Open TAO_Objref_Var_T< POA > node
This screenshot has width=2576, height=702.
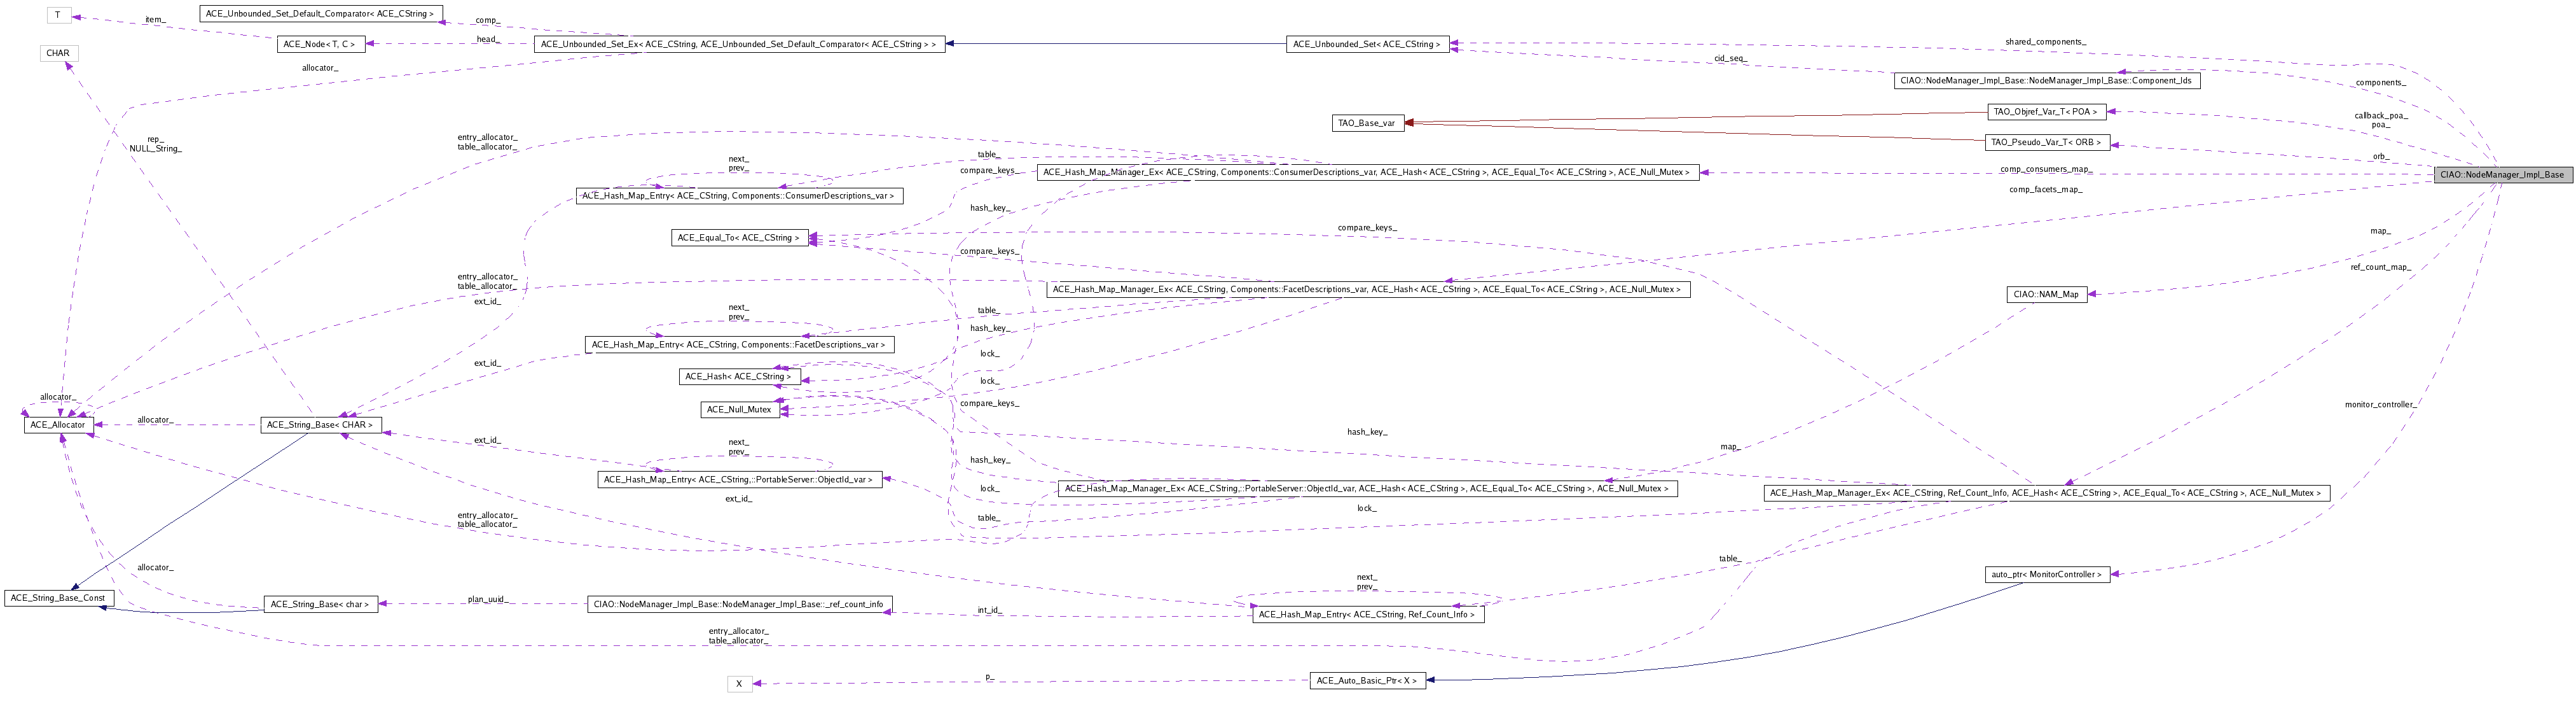pyautogui.click(x=2046, y=112)
